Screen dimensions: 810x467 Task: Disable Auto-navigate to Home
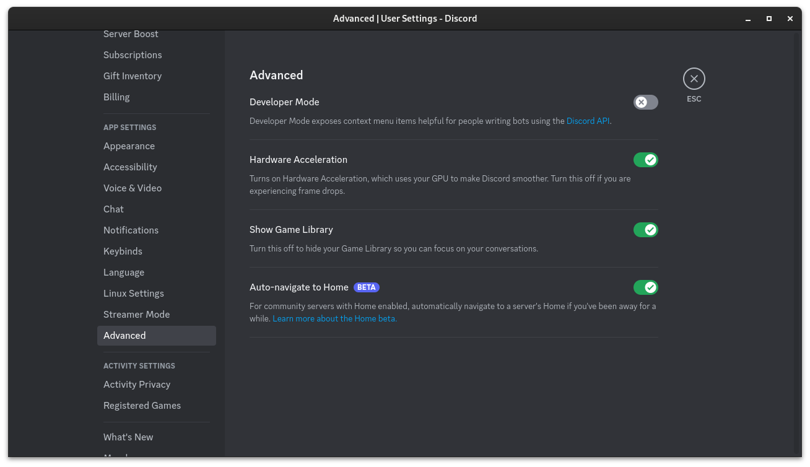click(x=645, y=287)
